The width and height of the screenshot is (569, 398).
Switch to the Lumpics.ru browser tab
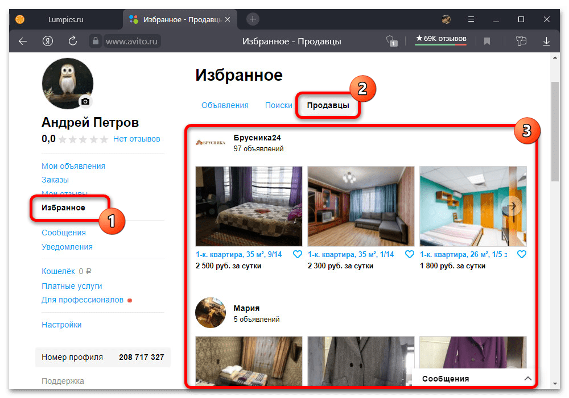[x=64, y=19]
